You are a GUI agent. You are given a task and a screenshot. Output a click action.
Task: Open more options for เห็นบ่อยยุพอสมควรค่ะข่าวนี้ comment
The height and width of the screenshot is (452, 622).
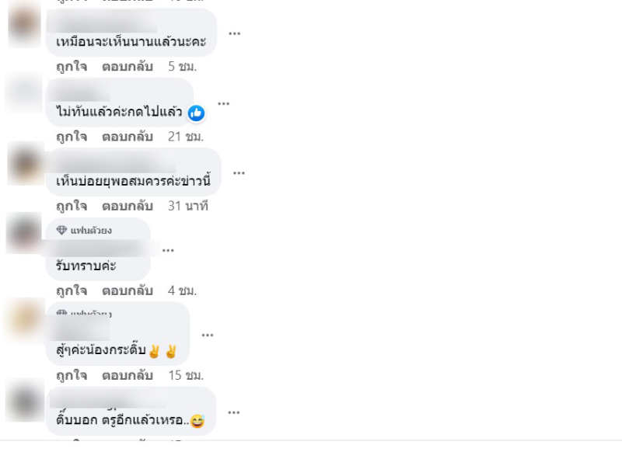point(239,173)
